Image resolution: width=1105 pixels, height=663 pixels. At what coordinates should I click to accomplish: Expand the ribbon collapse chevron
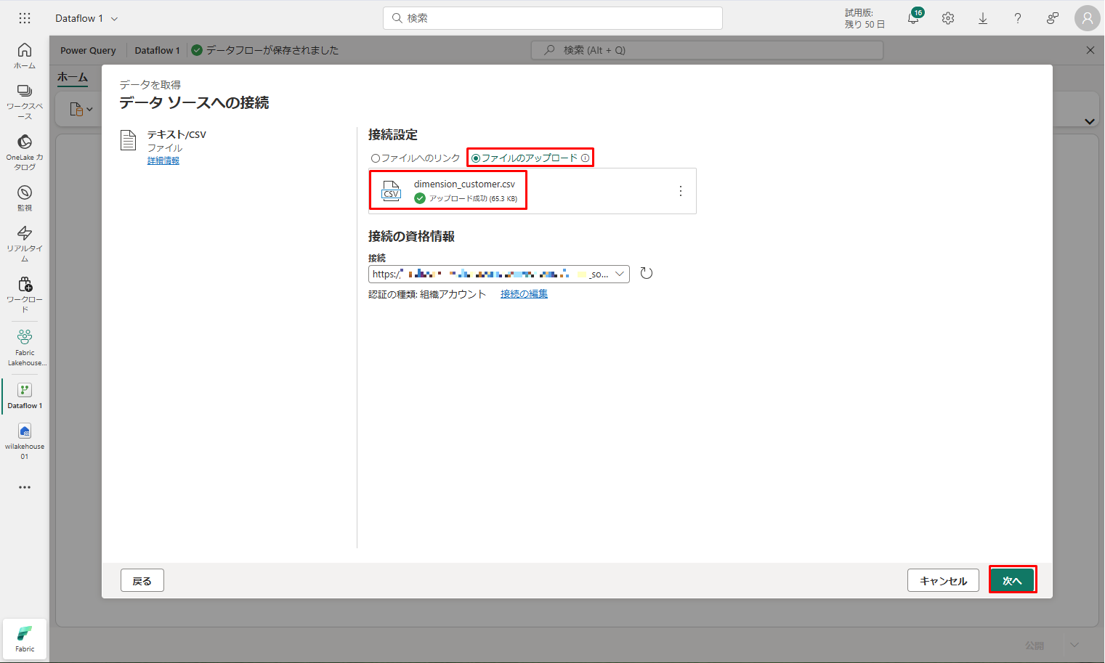[1089, 121]
